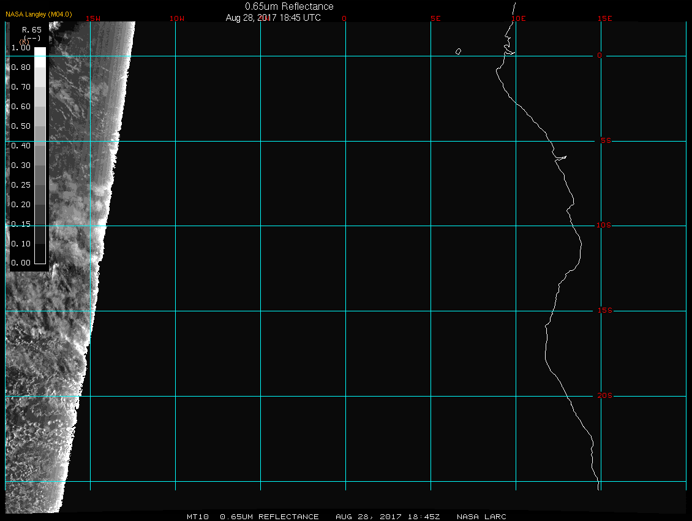Viewport: 692px width, 521px height.
Task: Select the 15E longitude label
Action: tap(605, 18)
